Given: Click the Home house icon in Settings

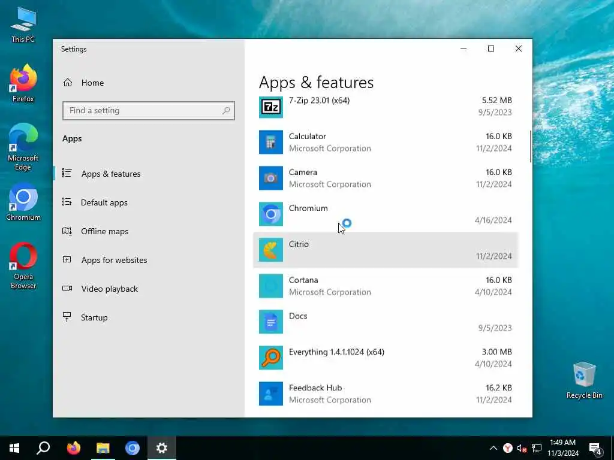Looking at the screenshot, I should tap(68, 83).
